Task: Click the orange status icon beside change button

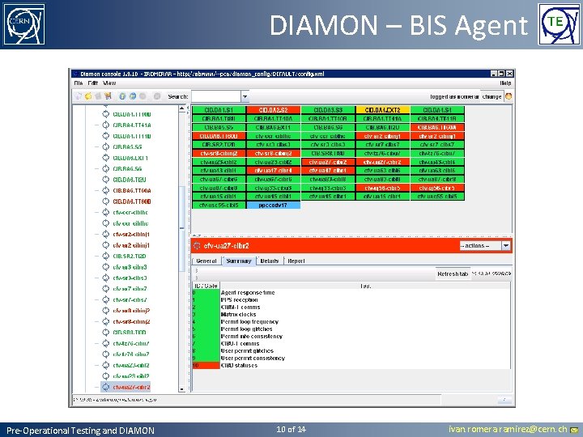Action: (x=509, y=96)
